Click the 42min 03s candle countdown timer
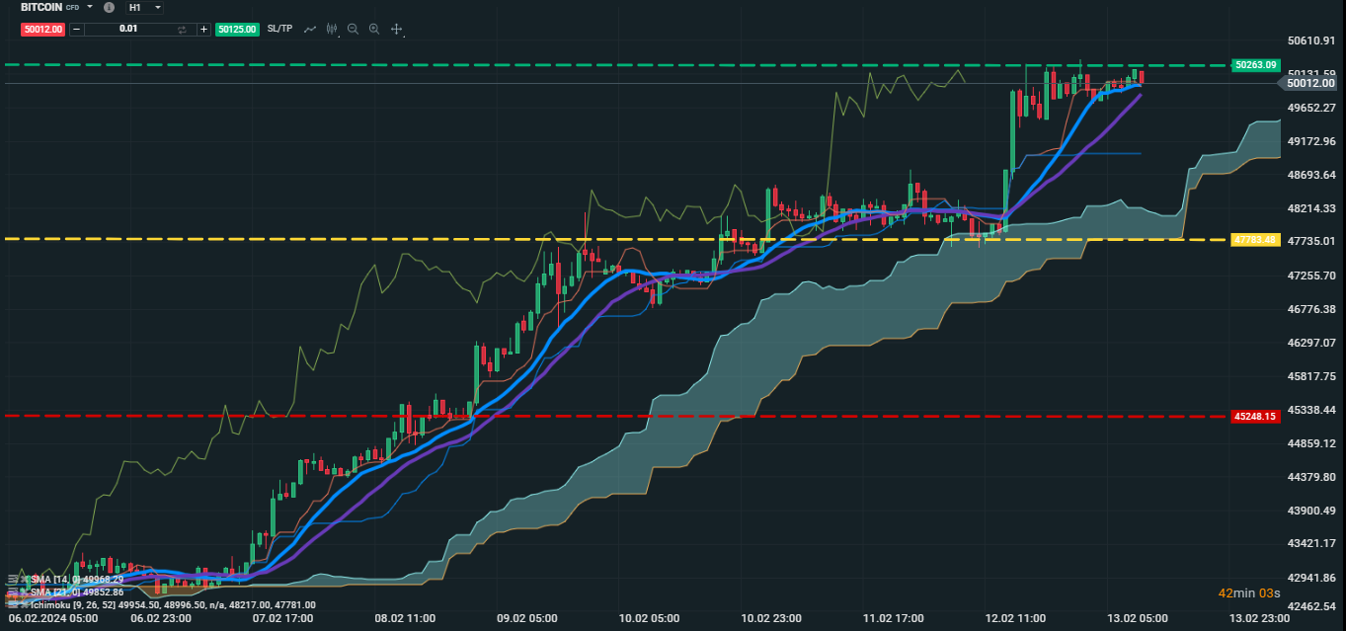The image size is (1346, 631). pyautogui.click(x=1249, y=593)
